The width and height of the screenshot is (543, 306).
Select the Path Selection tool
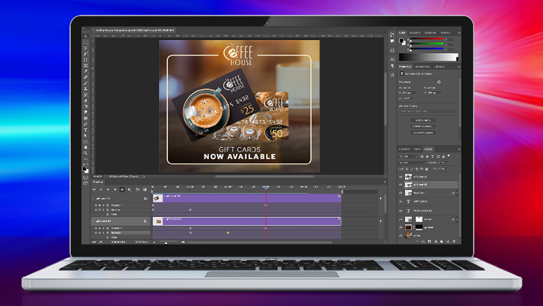[x=85, y=136]
